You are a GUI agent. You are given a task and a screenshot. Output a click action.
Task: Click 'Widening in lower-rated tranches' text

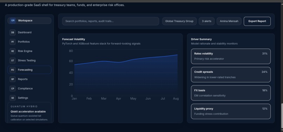[x=215, y=77]
